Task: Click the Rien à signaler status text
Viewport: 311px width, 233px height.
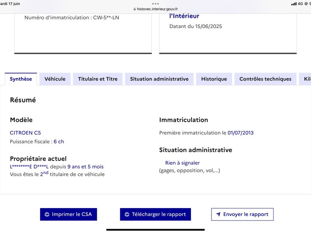Action: coord(182,163)
